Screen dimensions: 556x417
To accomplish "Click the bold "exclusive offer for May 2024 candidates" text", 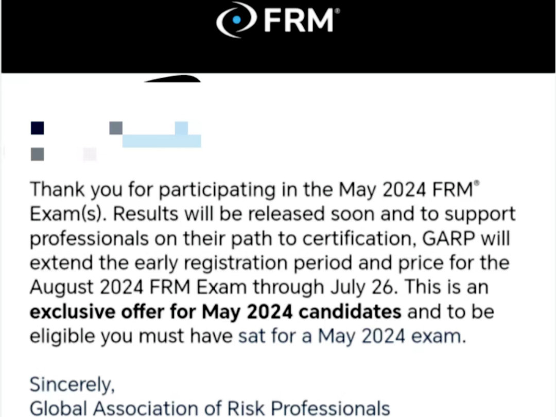I will pos(215,311).
